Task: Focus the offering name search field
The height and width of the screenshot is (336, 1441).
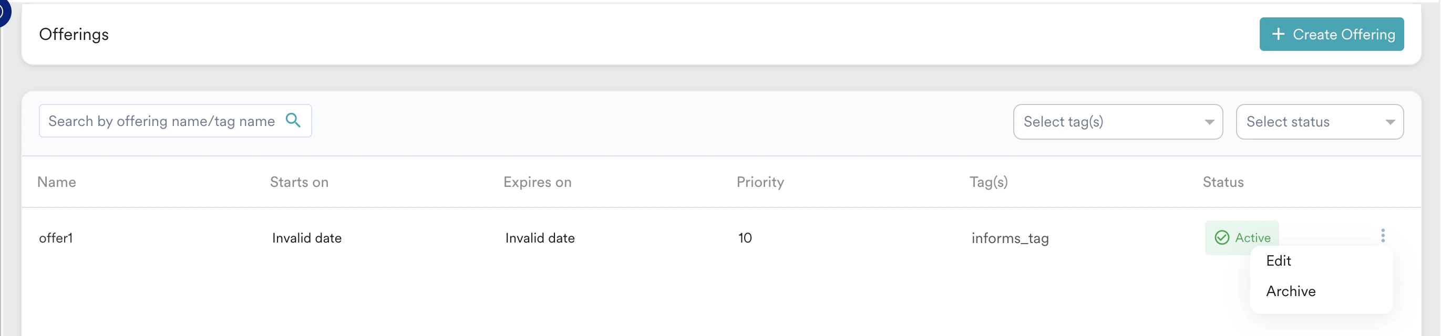Action: point(175,121)
